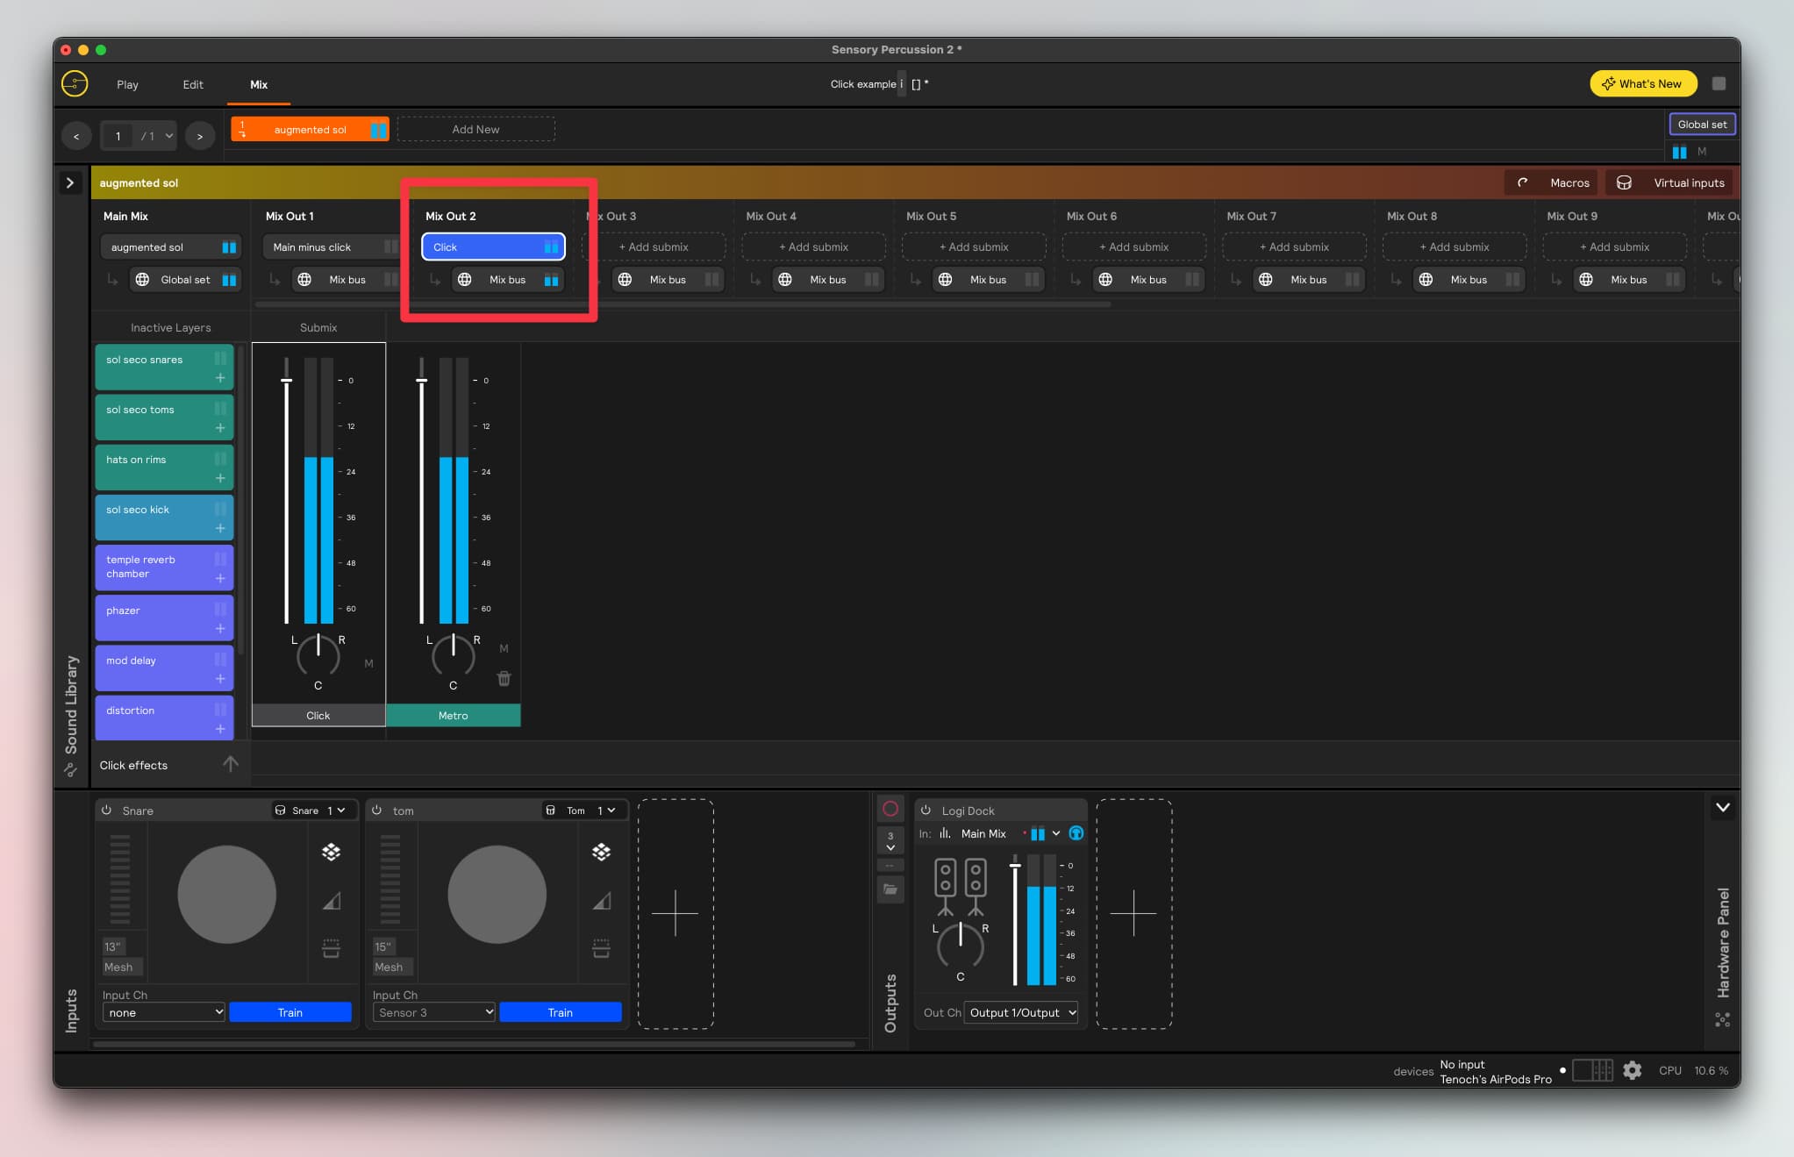Click the globe icon in Mix Out 2 bus
The height and width of the screenshot is (1157, 1794).
(x=465, y=280)
